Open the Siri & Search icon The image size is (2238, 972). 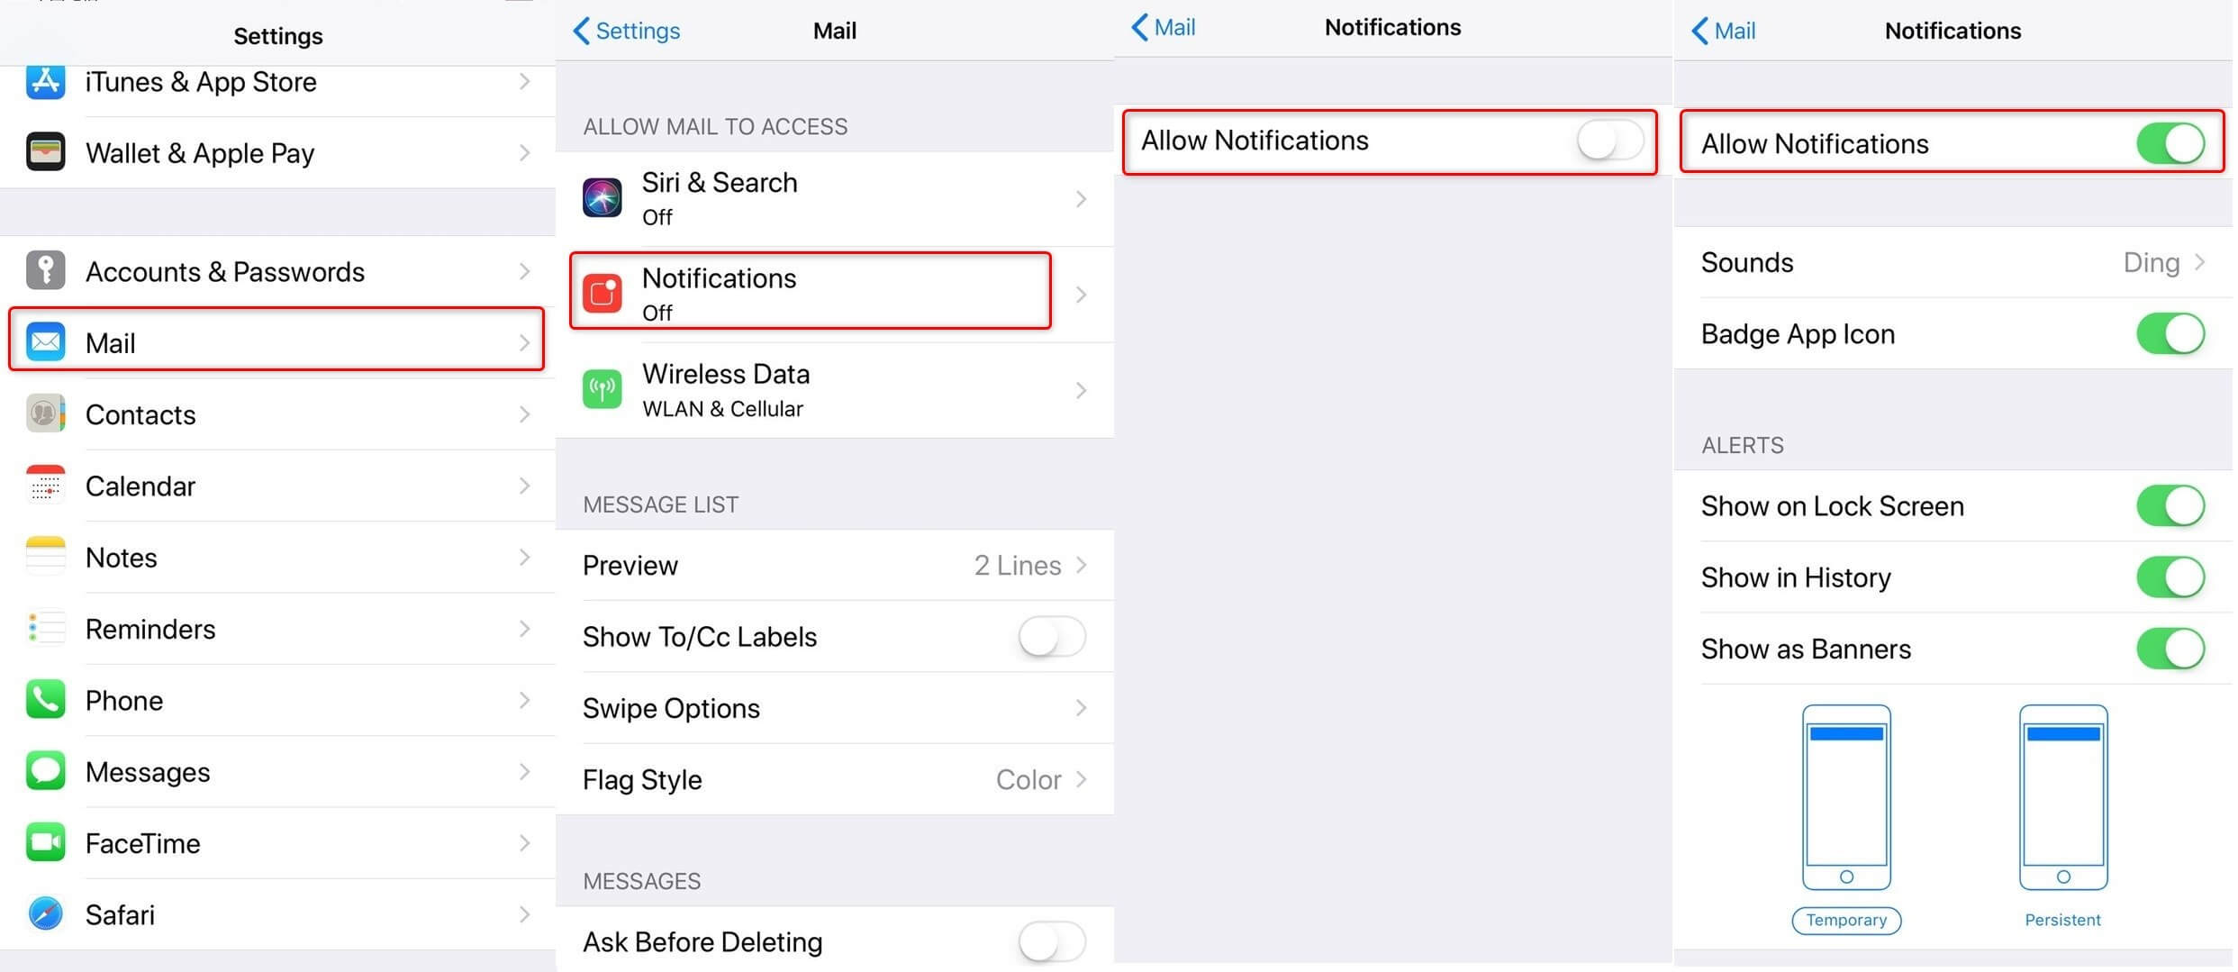[x=602, y=198]
